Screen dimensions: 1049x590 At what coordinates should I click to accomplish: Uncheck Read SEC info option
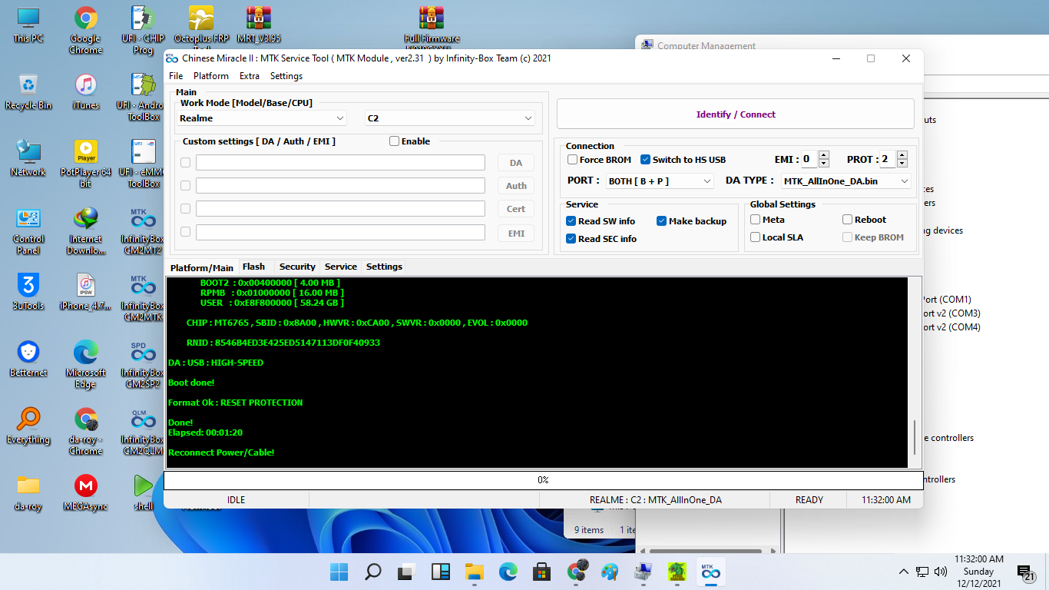coord(571,239)
